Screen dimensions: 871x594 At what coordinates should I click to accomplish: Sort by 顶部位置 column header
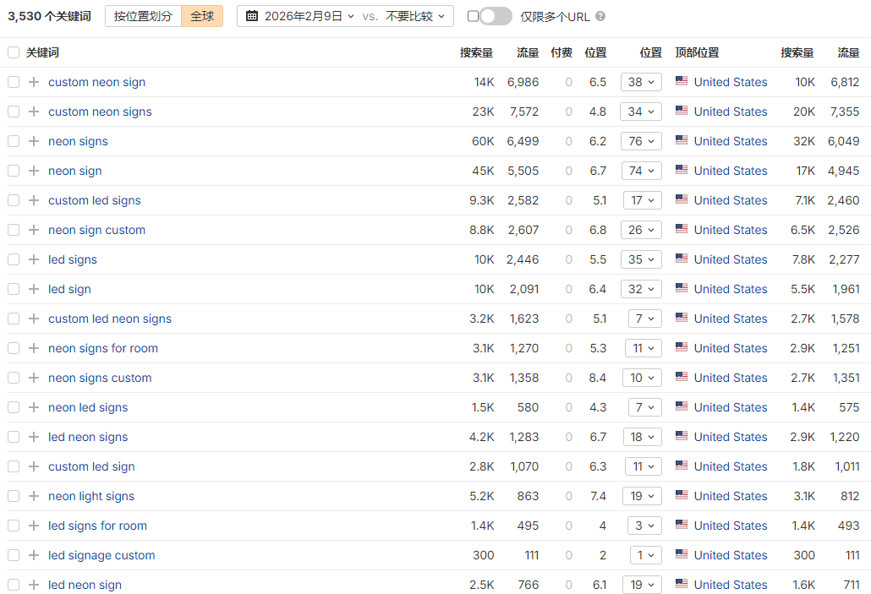tap(697, 52)
